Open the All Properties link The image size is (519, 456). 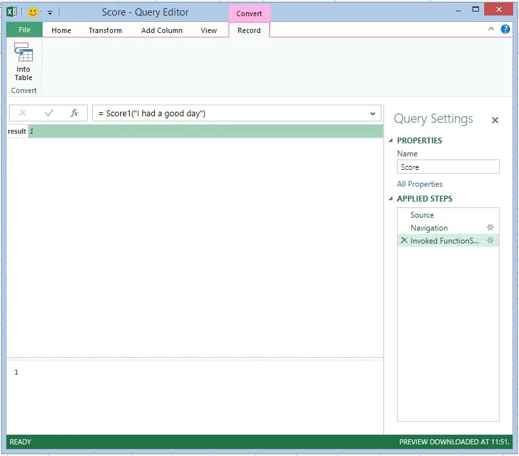pos(420,184)
